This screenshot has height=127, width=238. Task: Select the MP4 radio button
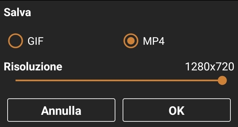(x=131, y=41)
